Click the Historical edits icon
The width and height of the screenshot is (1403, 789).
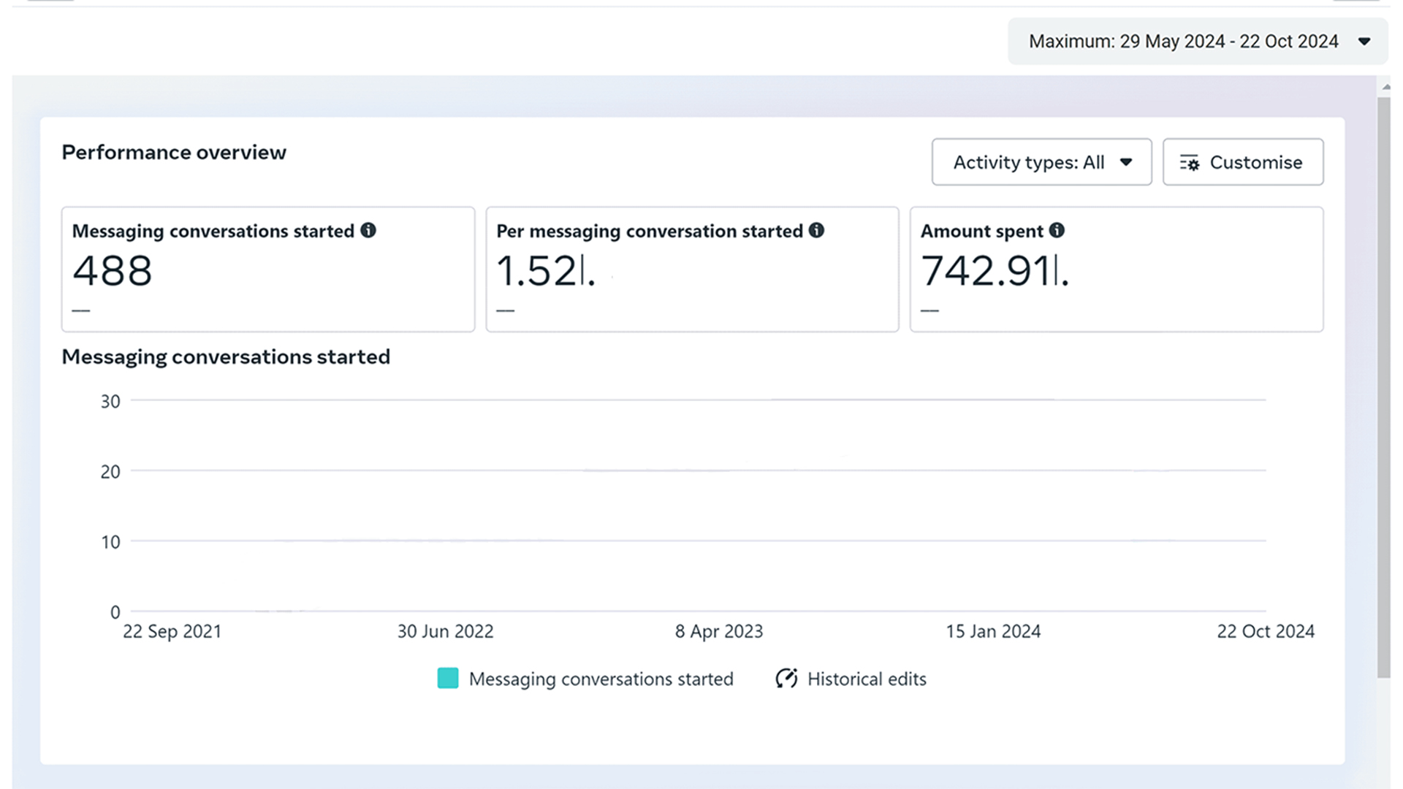(786, 679)
